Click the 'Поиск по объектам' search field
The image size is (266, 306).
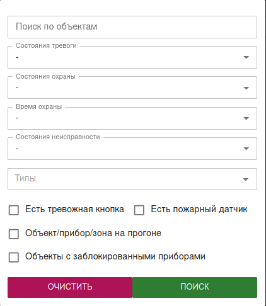(x=132, y=27)
